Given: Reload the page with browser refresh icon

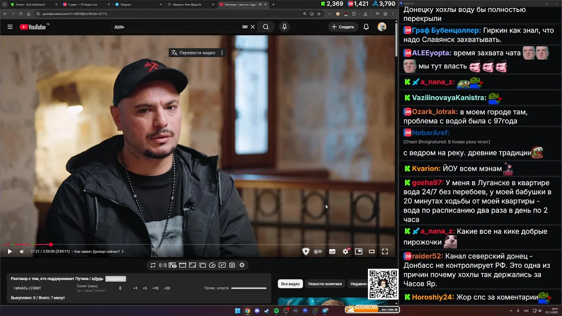Looking at the screenshot, I should pos(21,14).
